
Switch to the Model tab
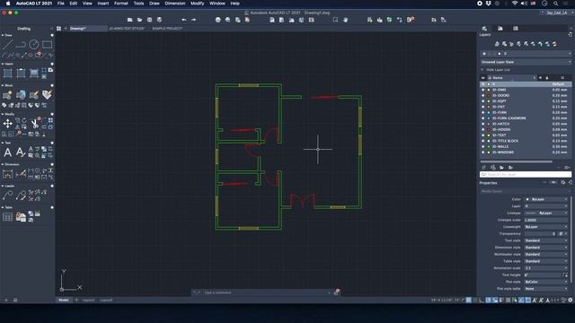[64, 300]
